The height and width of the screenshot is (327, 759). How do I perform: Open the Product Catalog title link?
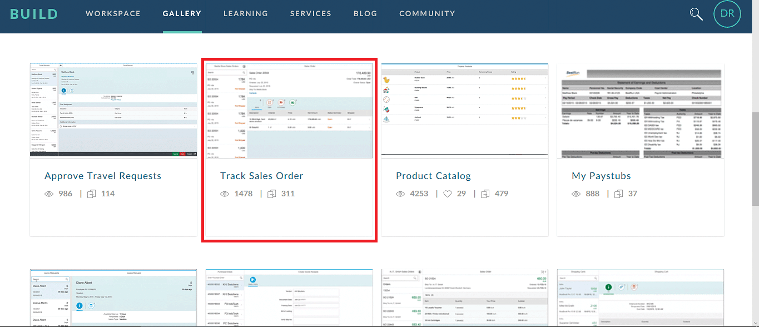pyautogui.click(x=433, y=176)
